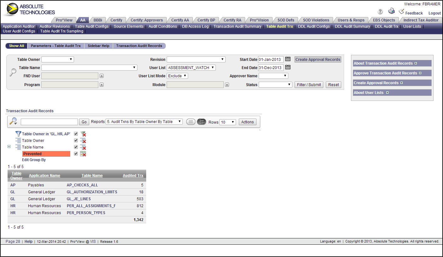Open the Status dropdown
The height and width of the screenshot is (257, 443).
pos(275,85)
